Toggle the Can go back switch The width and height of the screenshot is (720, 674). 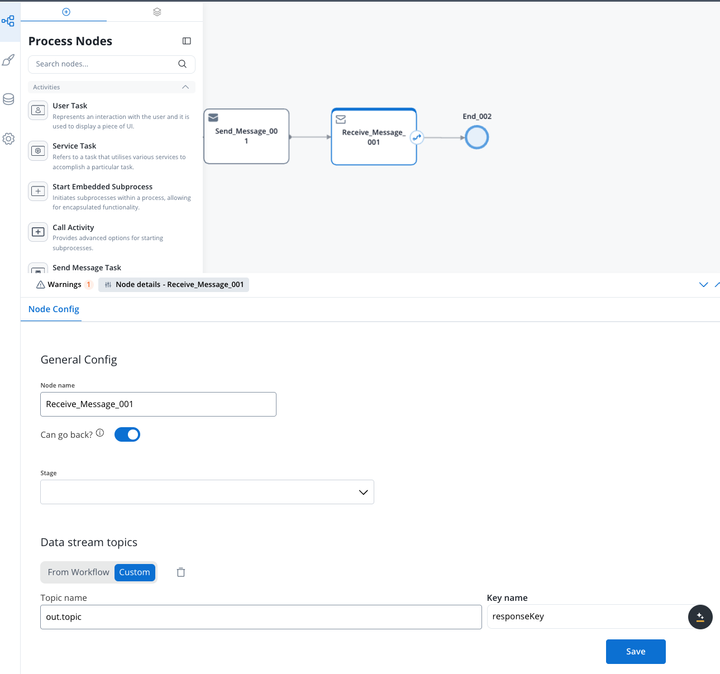127,434
